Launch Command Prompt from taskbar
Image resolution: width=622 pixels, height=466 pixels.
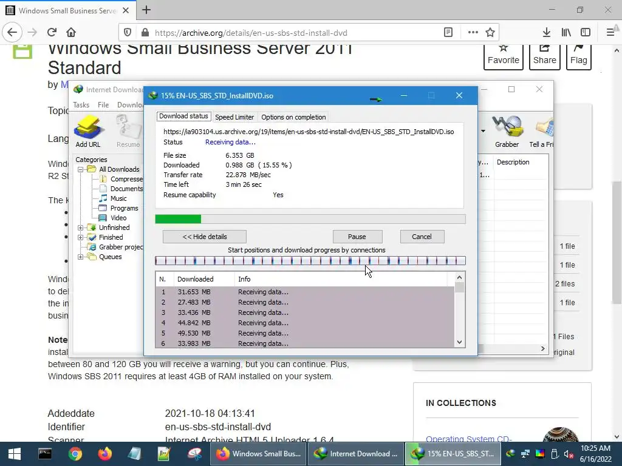(x=44, y=454)
